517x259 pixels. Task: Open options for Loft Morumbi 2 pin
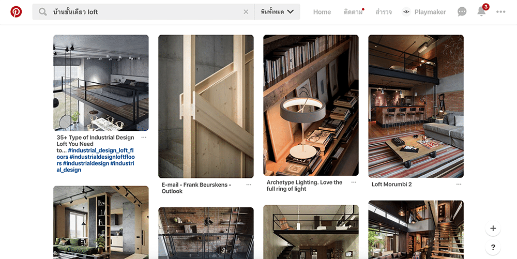(x=459, y=184)
